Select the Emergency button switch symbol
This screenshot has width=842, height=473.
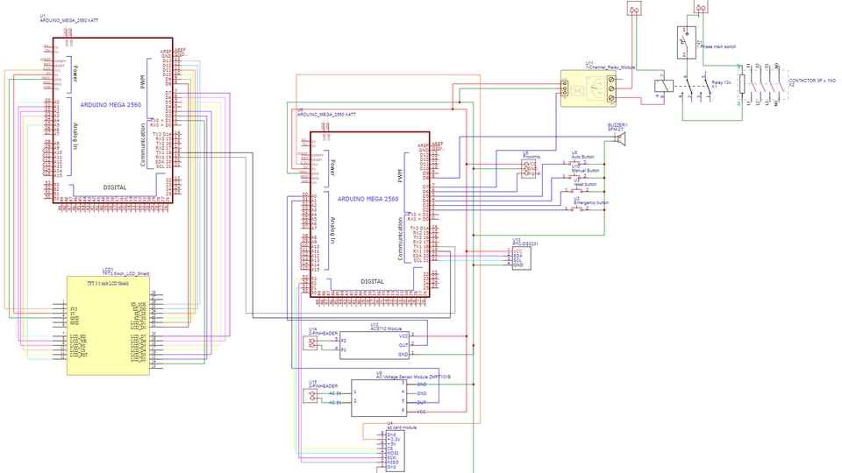tap(579, 208)
